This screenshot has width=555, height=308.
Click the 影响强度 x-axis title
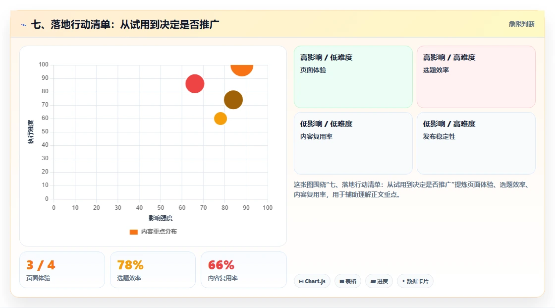pyautogui.click(x=161, y=218)
